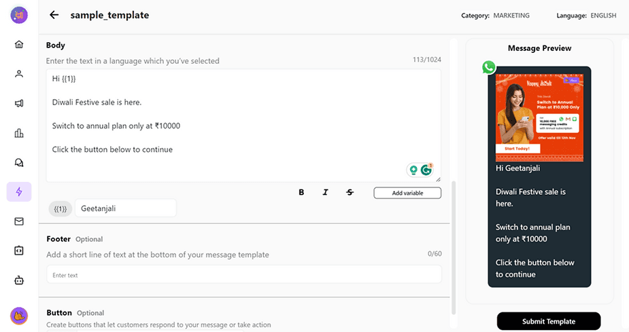Click the Add variable button

[407, 193]
